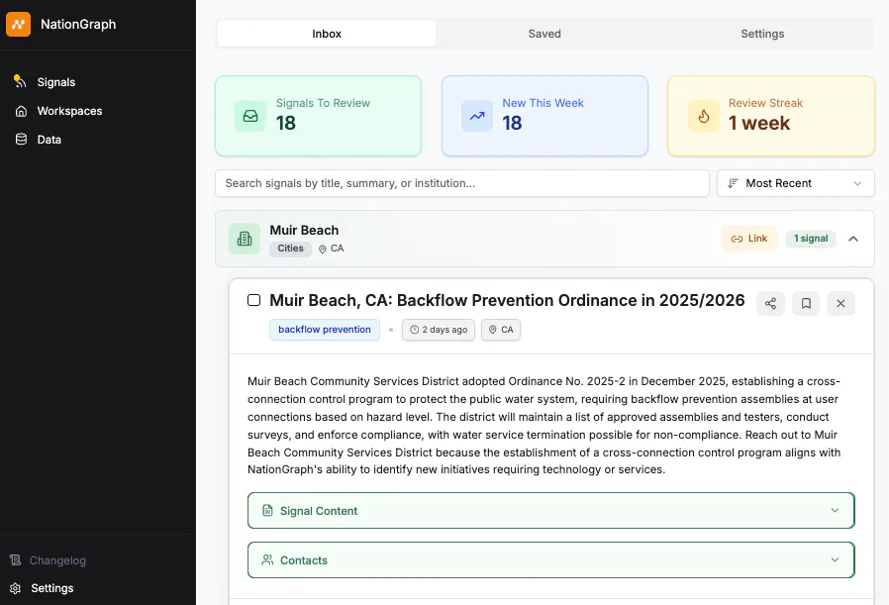Viewport: 889px width, 605px height.
Task: Click the Changelog scroll icon
Action: pos(15,560)
